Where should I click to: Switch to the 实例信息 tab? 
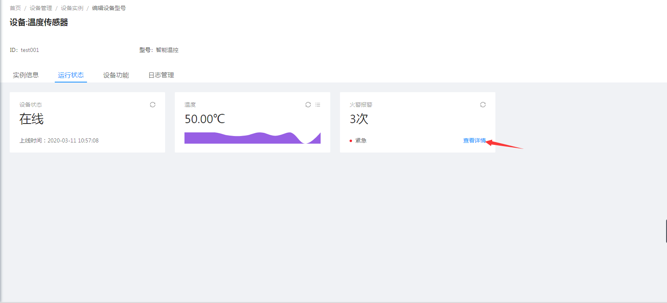(26, 75)
